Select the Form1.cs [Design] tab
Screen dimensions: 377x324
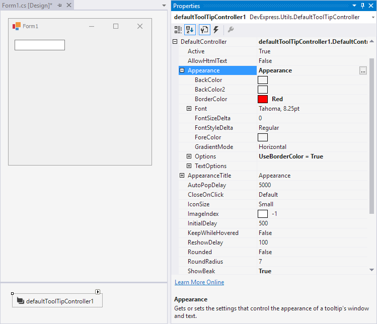coord(27,5)
